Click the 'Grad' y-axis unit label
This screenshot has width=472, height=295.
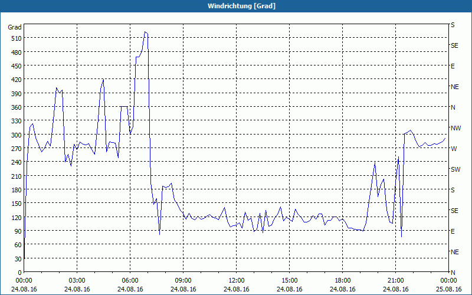(15, 27)
